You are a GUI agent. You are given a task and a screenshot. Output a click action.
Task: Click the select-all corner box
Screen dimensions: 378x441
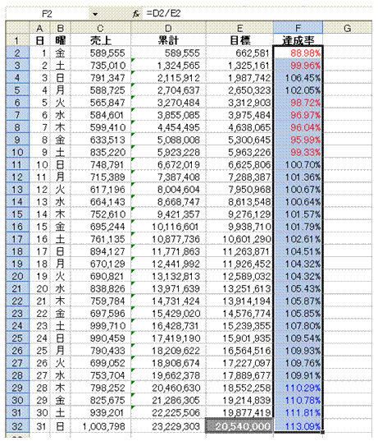click(x=17, y=28)
